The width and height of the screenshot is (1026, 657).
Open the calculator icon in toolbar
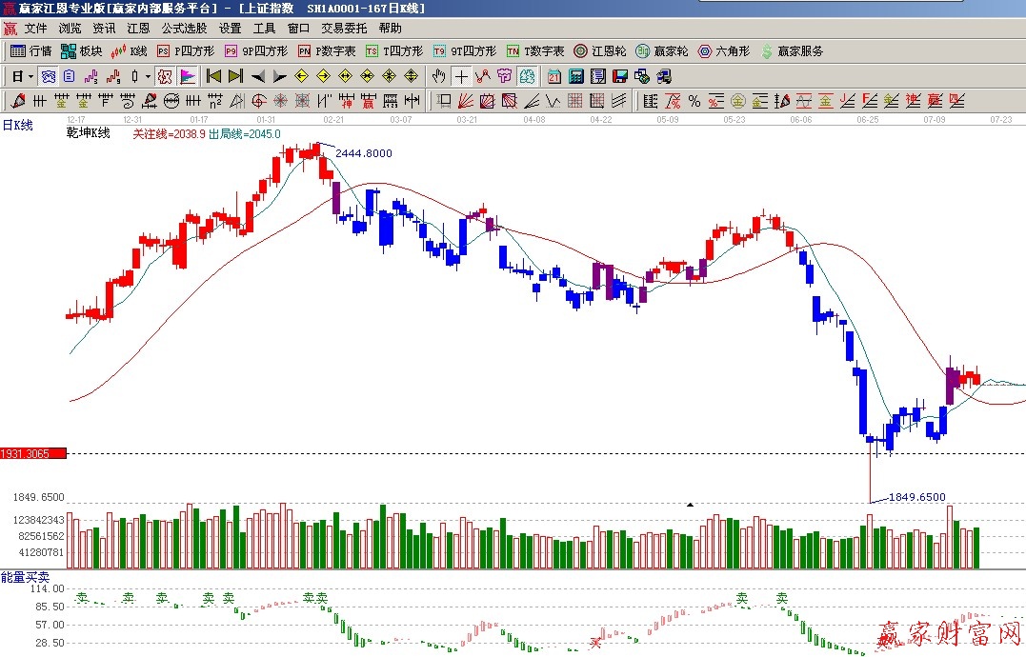(577, 76)
